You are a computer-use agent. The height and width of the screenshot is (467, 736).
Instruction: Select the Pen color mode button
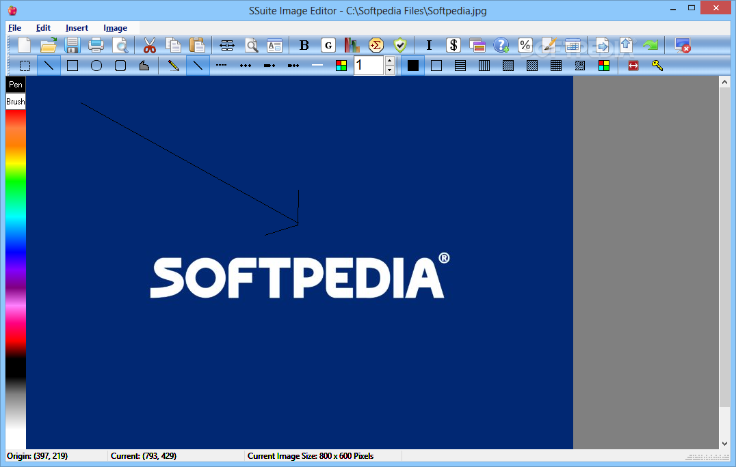coord(16,85)
